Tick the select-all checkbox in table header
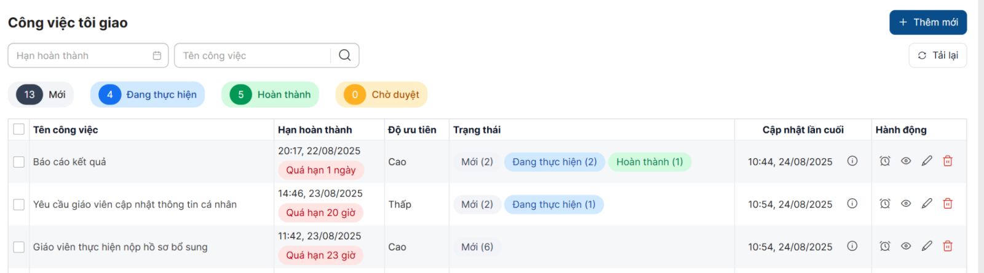The width and height of the screenshot is (984, 273). click(x=19, y=129)
